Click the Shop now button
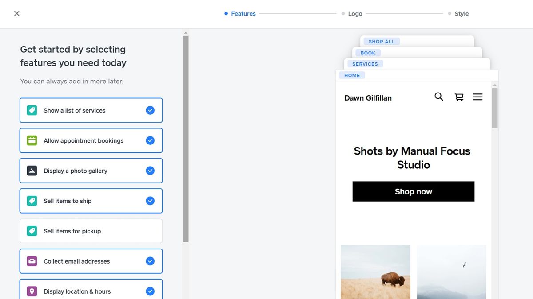This screenshot has height=299, width=533. (x=413, y=191)
